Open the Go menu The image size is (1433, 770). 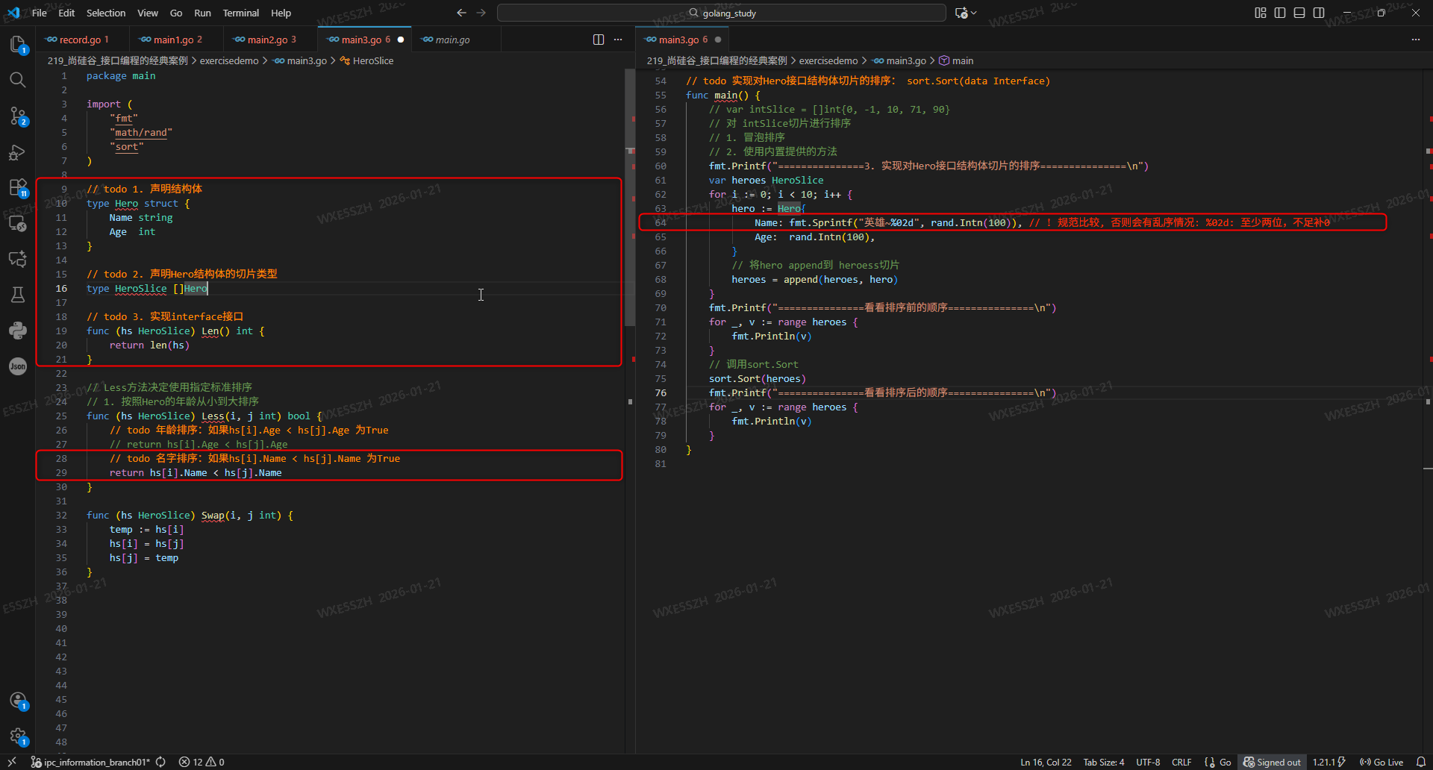click(x=176, y=13)
